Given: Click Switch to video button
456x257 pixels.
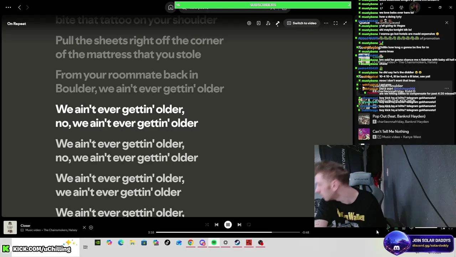Looking at the screenshot, I should pos(301,23).
